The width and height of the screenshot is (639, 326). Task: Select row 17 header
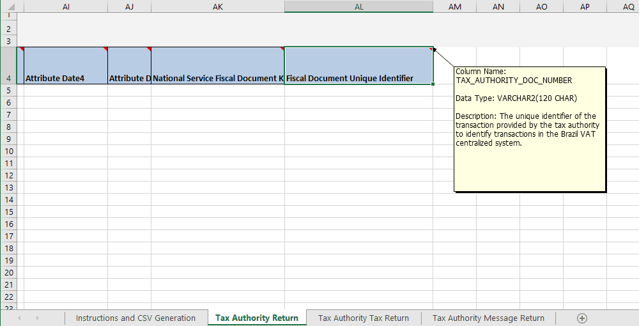coord(8,236)
